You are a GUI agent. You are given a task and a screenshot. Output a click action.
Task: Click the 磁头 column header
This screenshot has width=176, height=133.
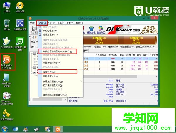pyautogui.click(x=139, y=55)
